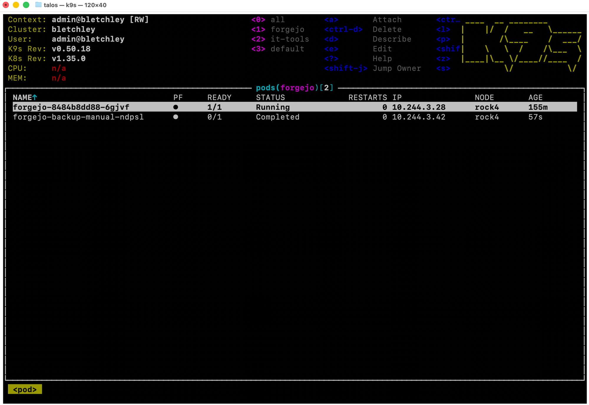Click the NAME column sort arrow

point(35,97)
